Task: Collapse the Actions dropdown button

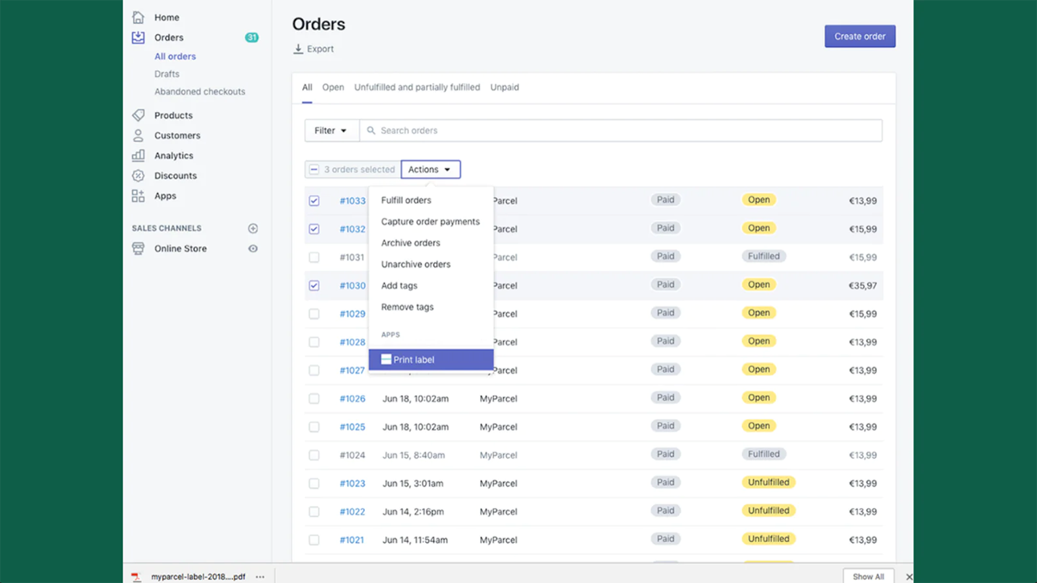Action: point(430,170)
